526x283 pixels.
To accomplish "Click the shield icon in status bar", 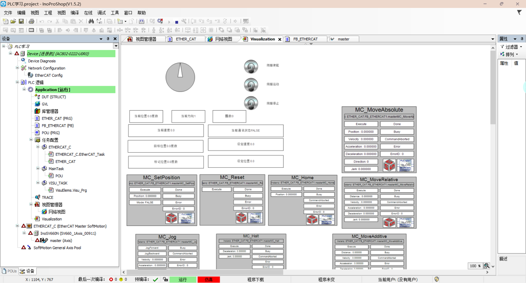I will 437,279.
